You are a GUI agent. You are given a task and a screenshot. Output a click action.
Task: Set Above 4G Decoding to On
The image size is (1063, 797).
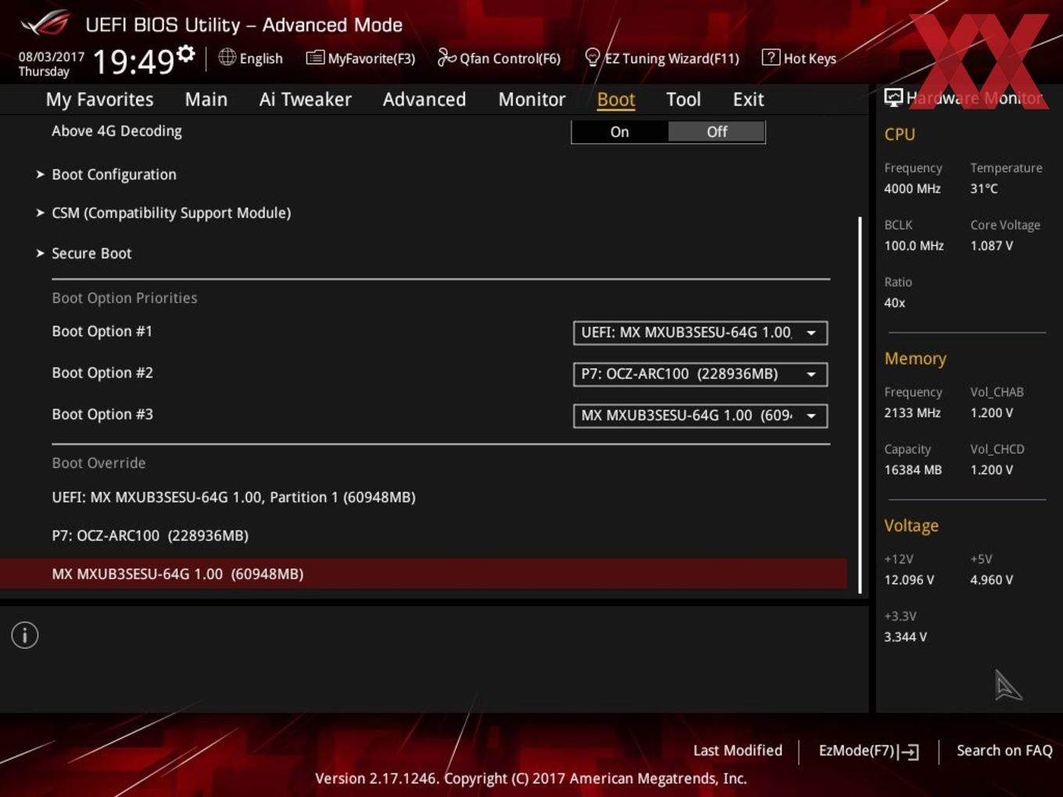(x=620, y=132)
